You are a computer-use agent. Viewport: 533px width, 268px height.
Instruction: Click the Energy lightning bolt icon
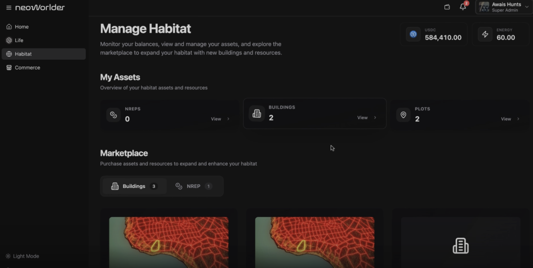[485, 34]
